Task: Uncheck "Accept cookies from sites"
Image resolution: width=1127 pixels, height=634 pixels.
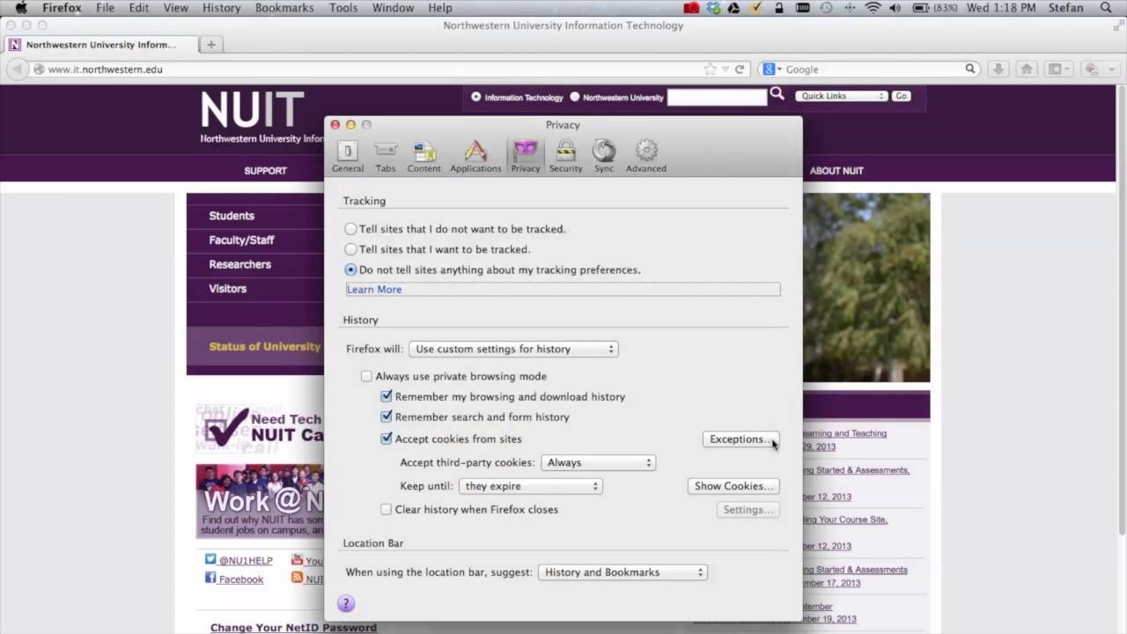Action: (x=386, y=439)
